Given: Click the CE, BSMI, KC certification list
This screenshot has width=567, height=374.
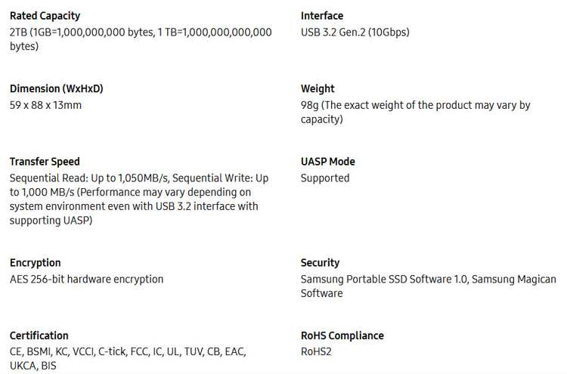Looking at the screenshot, I should (x=128, y=358).
